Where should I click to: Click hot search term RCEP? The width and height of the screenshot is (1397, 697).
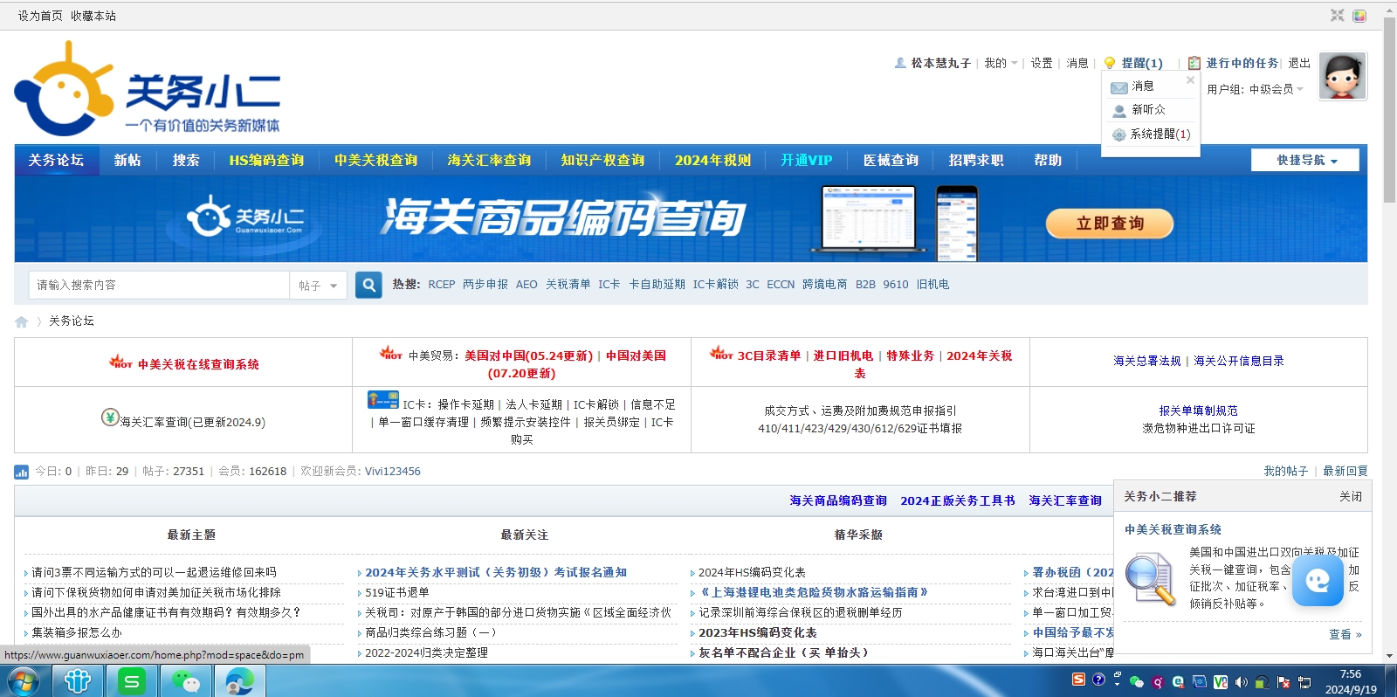[x=442, y=285]
